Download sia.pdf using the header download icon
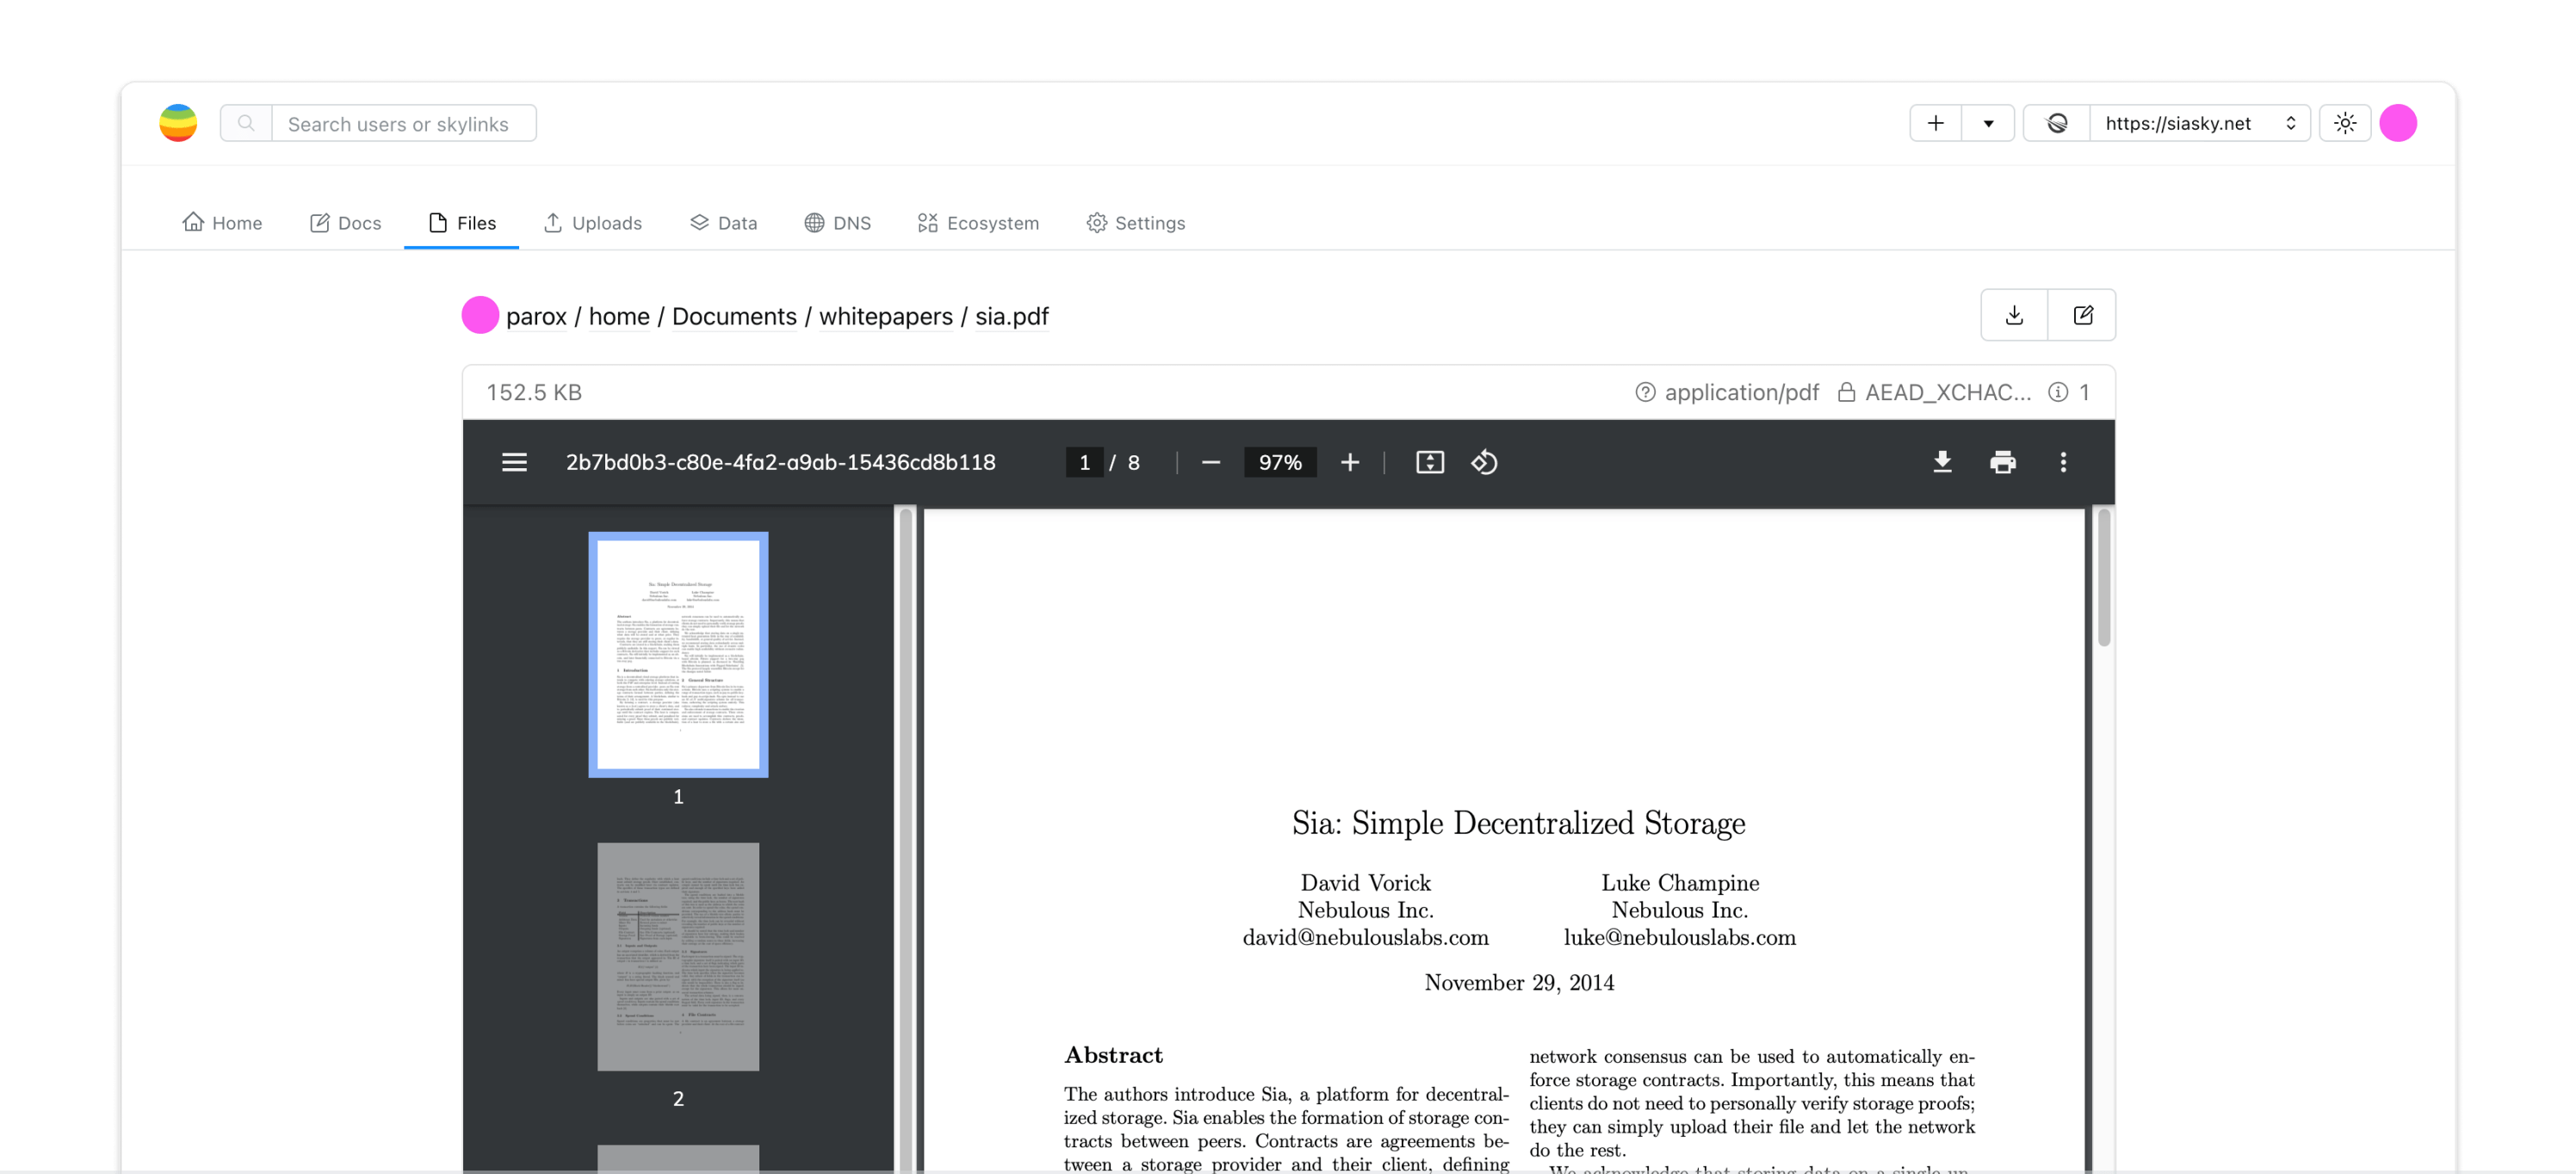2576x1174 pixels. pyautogui.click(x=2014, y=316)
